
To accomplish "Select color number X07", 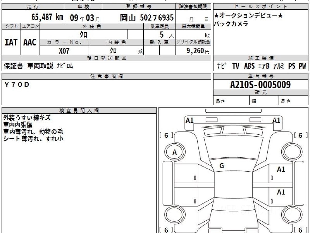I will pos(64,51).
